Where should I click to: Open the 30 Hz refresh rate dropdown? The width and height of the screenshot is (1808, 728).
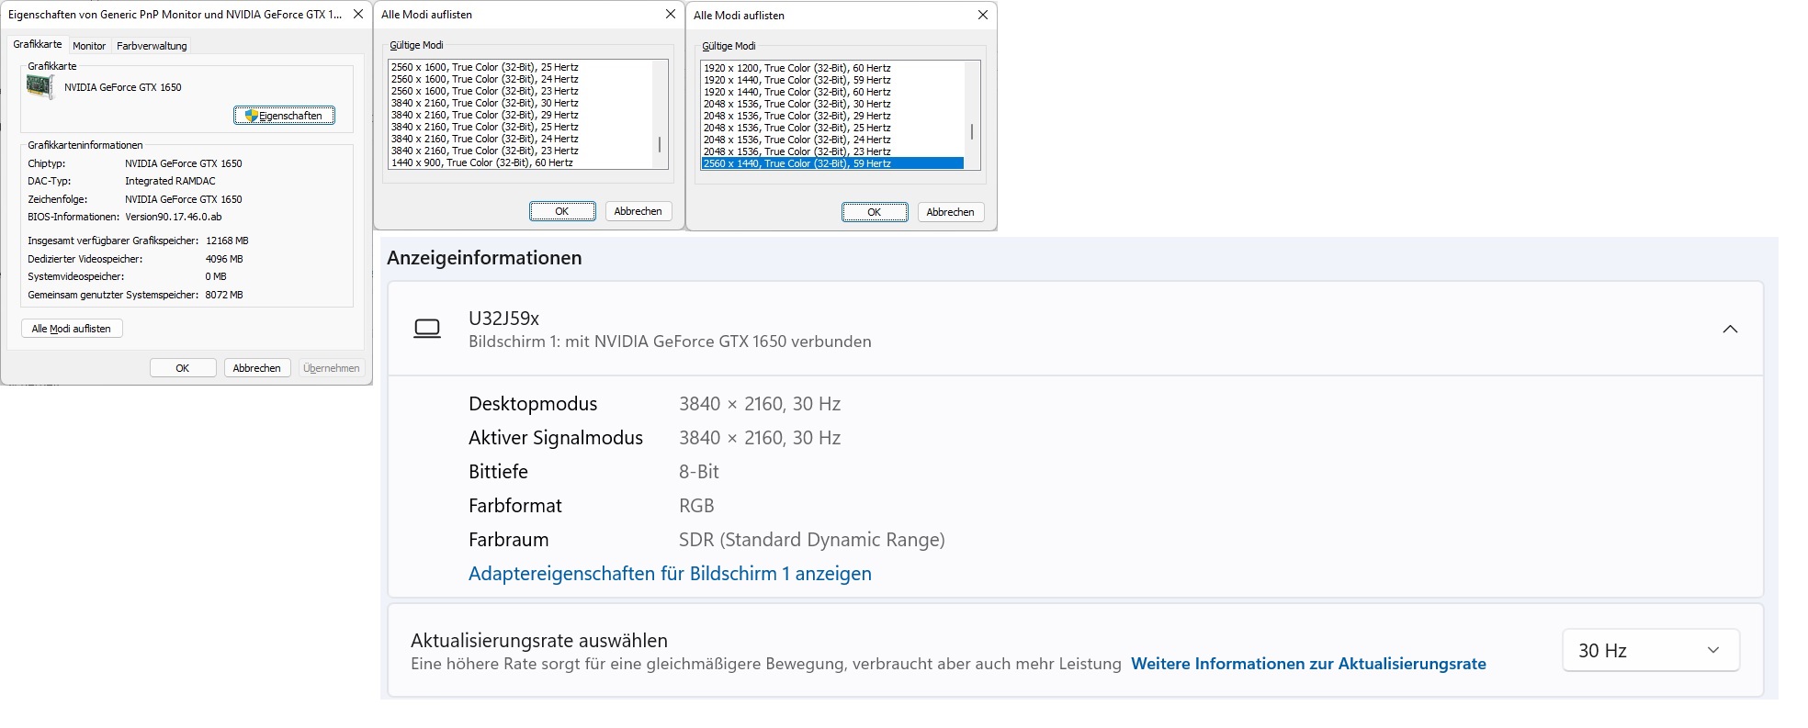[x=1651, y=650]
